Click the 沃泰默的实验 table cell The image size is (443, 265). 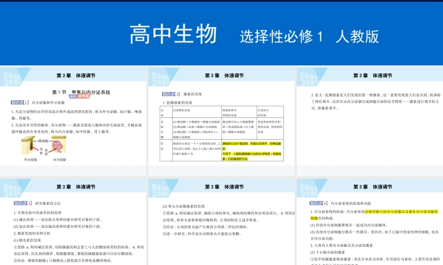pyautogui.click(x=197, y=113)
